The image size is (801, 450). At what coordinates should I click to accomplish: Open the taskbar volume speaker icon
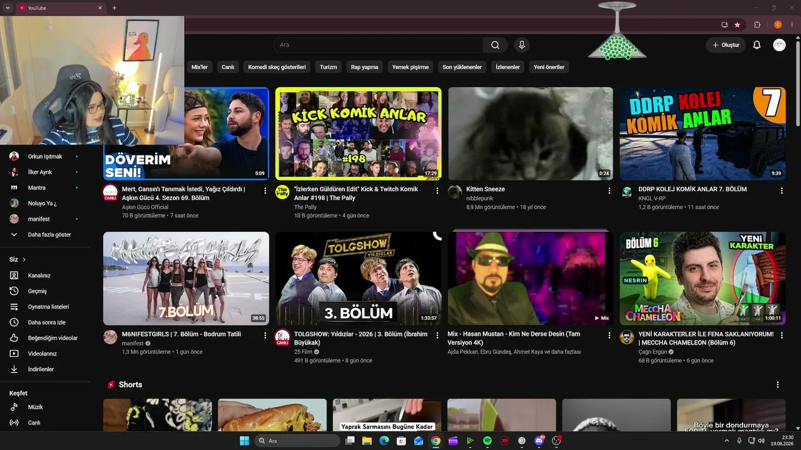coord(762,441)
